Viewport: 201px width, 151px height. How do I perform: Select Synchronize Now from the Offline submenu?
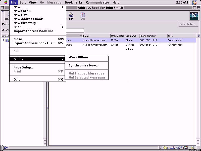coord(84,65)
